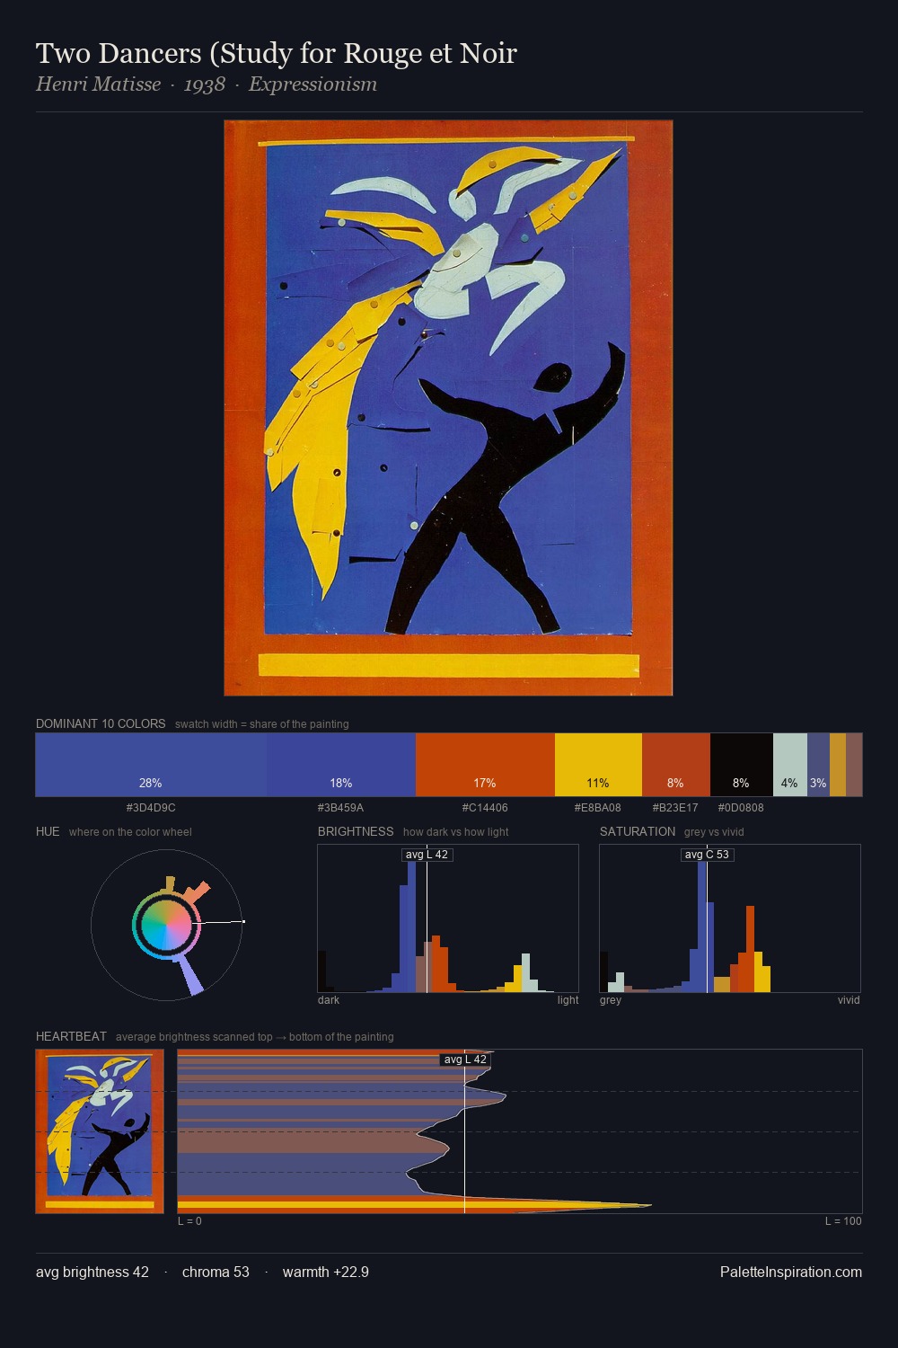Select the 18% blue swatch #3B459A

point(341,765)
